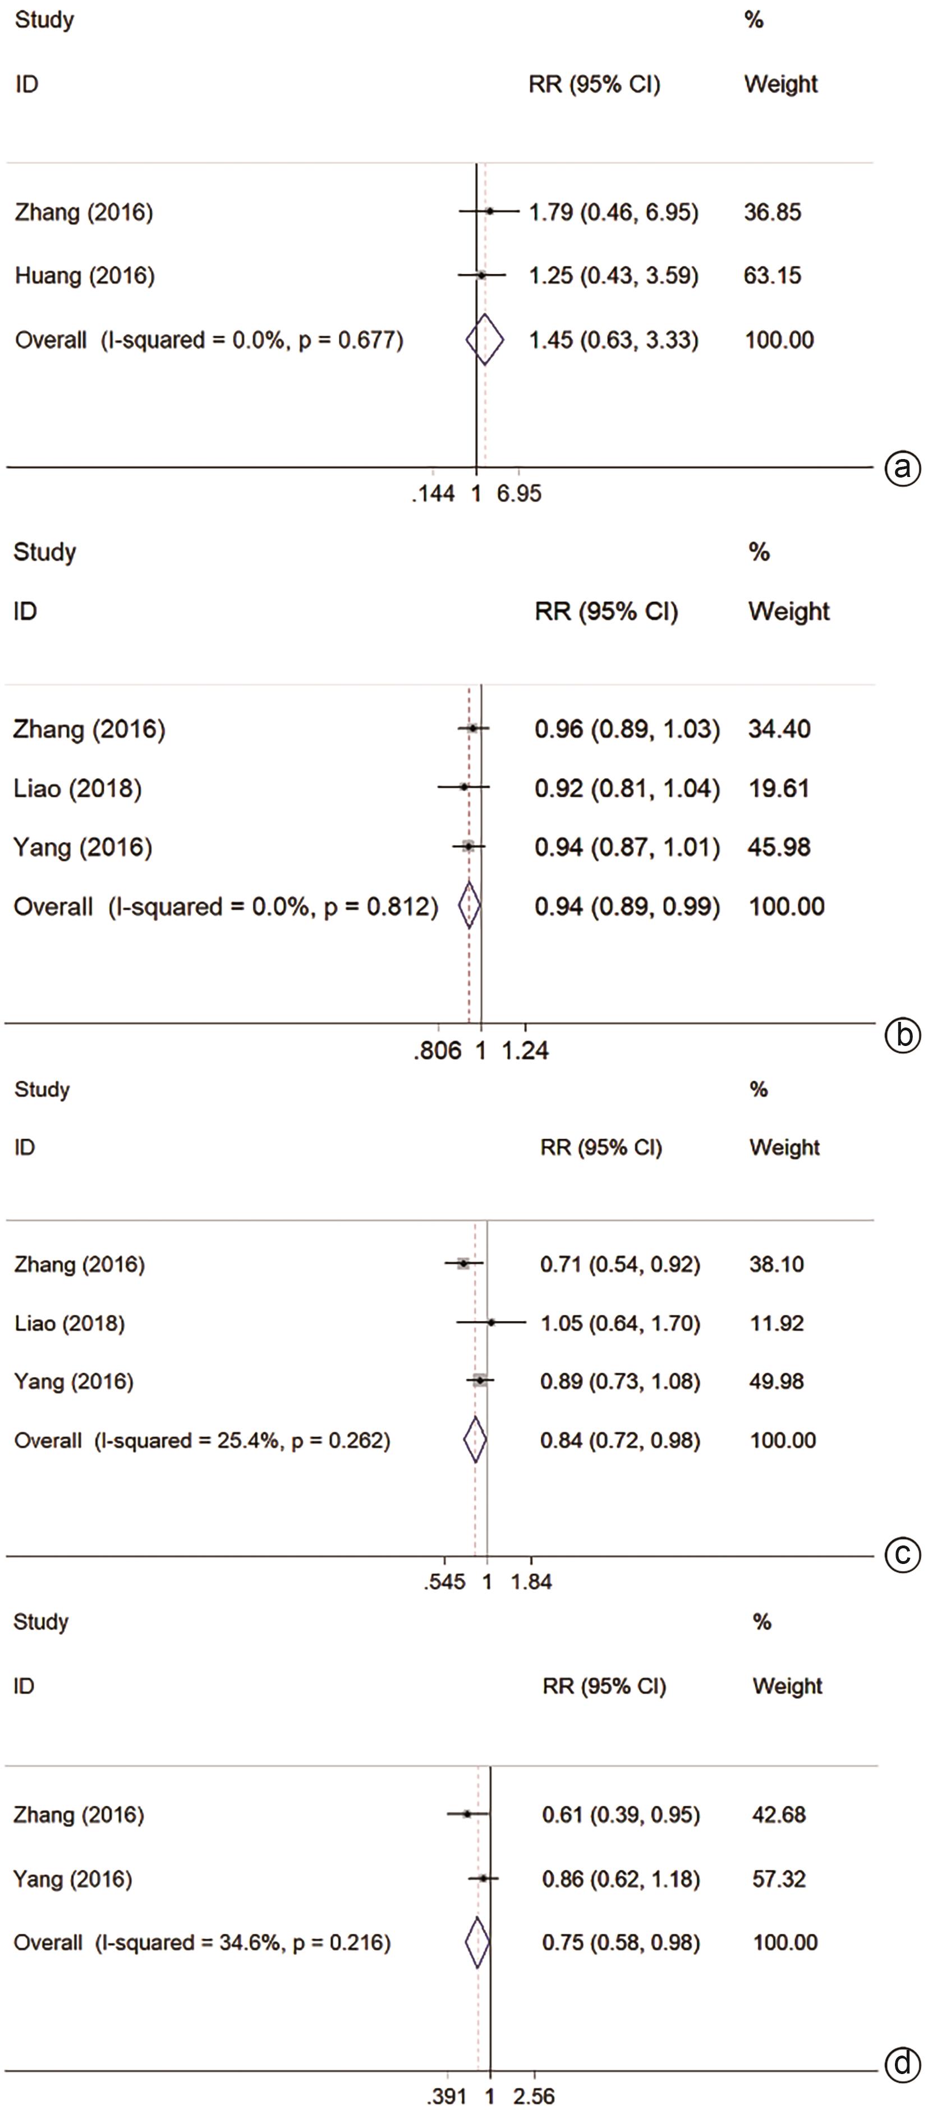This screenshot has width=928, height=2110.
Task: Click the circled panel label c
Action: tap(903, 1554)
